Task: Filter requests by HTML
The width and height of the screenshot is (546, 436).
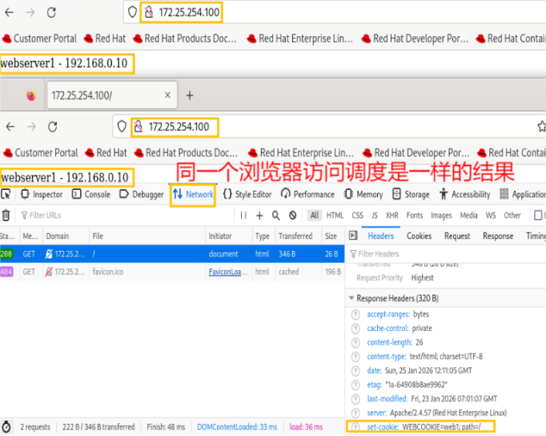Action: (335, 216)
